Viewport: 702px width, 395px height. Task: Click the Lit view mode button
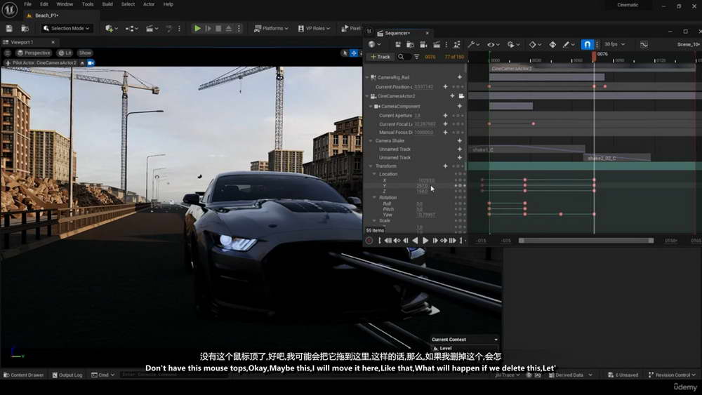tap(65, 53)
